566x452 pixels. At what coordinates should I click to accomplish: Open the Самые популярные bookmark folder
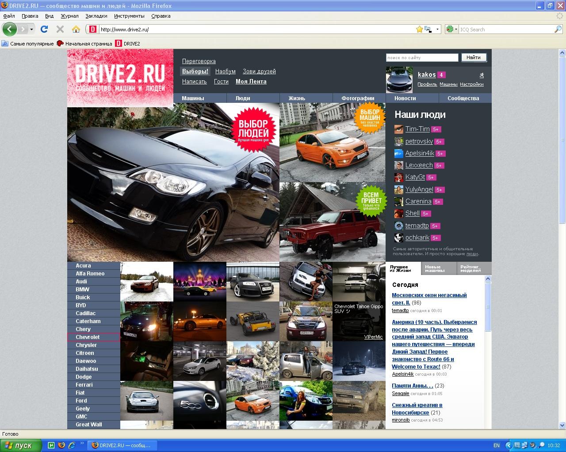click(x=27, y=44)
